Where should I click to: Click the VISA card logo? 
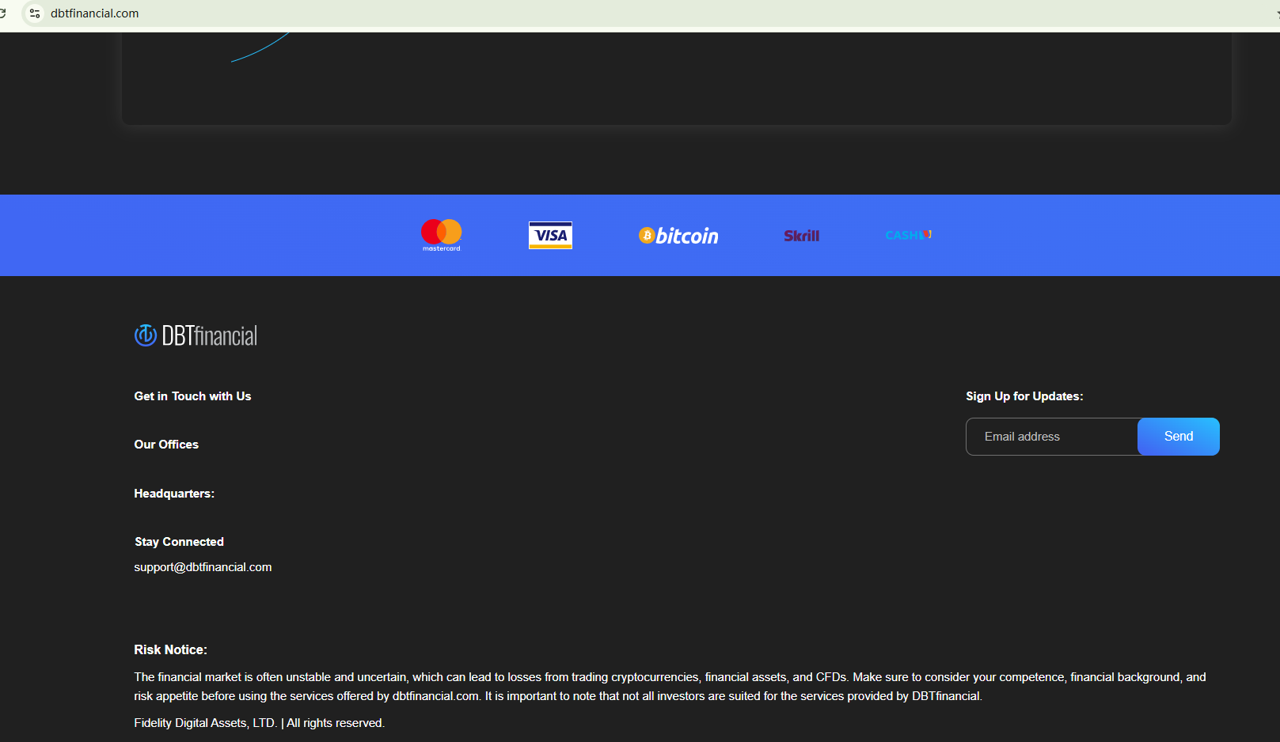coord(550,235)
